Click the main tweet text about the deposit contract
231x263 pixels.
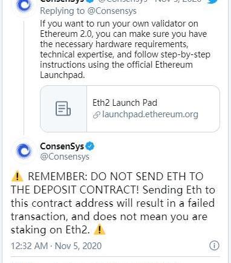click(113, 203)
